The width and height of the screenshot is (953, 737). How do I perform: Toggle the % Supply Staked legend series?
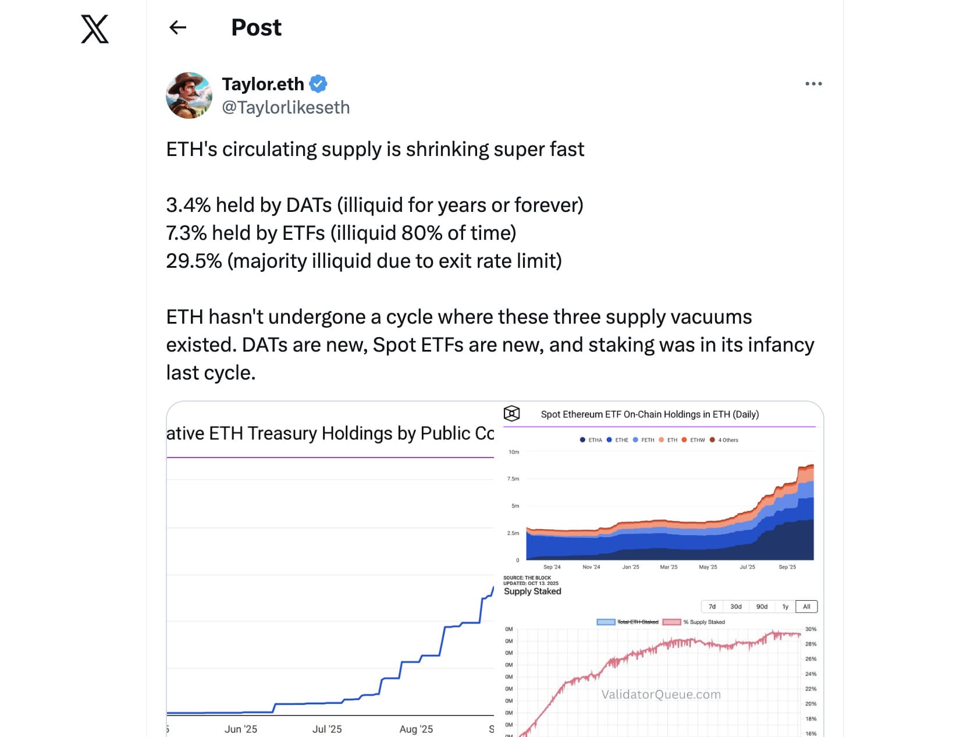pos(695,622)
